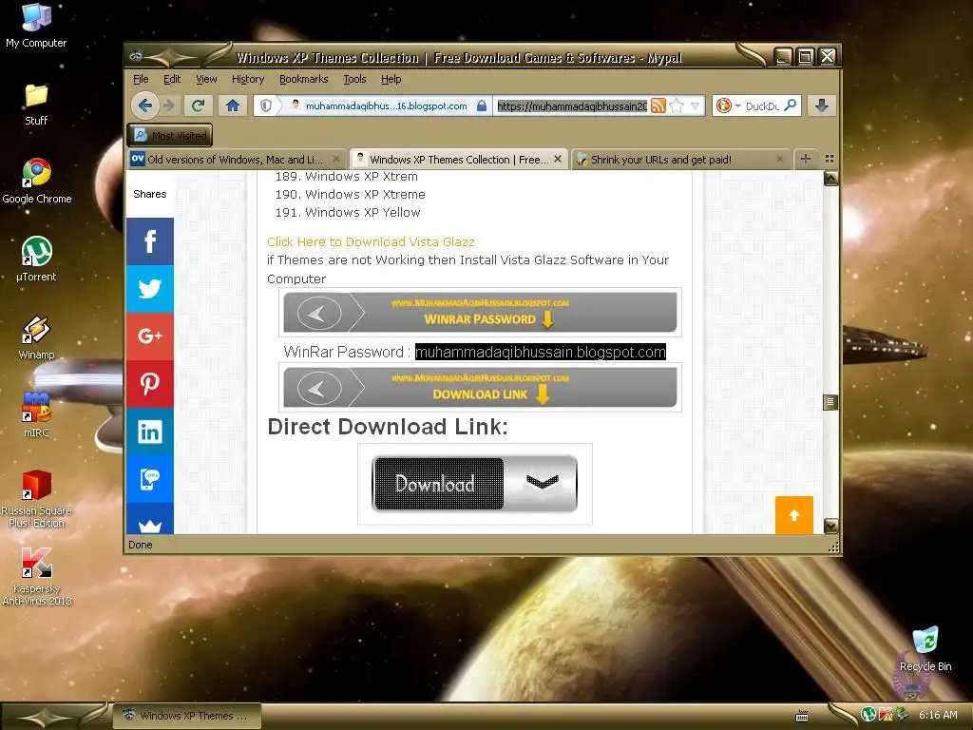
Task: Click the '191. Windows XP Yellow' list entry
Action: coord(348,213)
